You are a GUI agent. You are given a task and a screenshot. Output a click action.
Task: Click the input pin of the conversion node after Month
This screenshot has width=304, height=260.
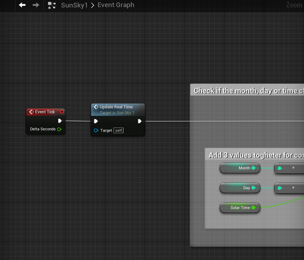click(x=280, y=168)
